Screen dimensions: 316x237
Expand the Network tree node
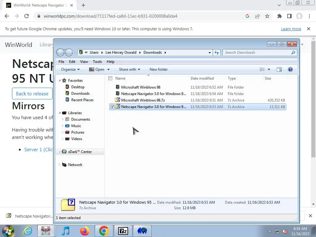point(60,165)
